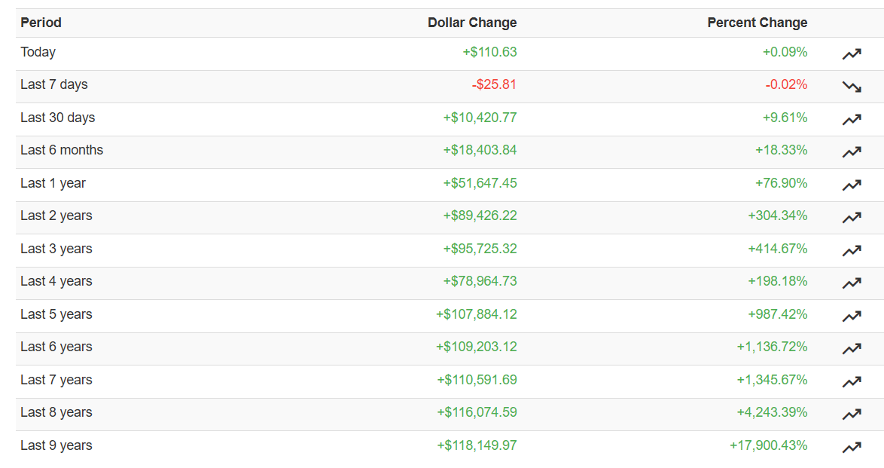The height and width of the screenshot is (468, 884).
Task: Select the Last 4 years period label
Action: [56, 281]
